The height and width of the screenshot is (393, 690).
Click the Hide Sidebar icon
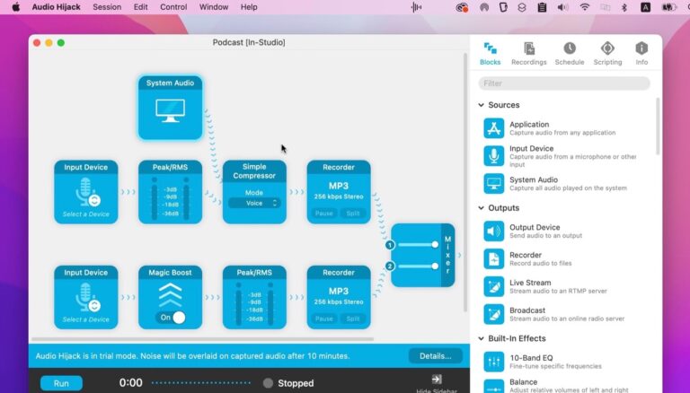437,380
